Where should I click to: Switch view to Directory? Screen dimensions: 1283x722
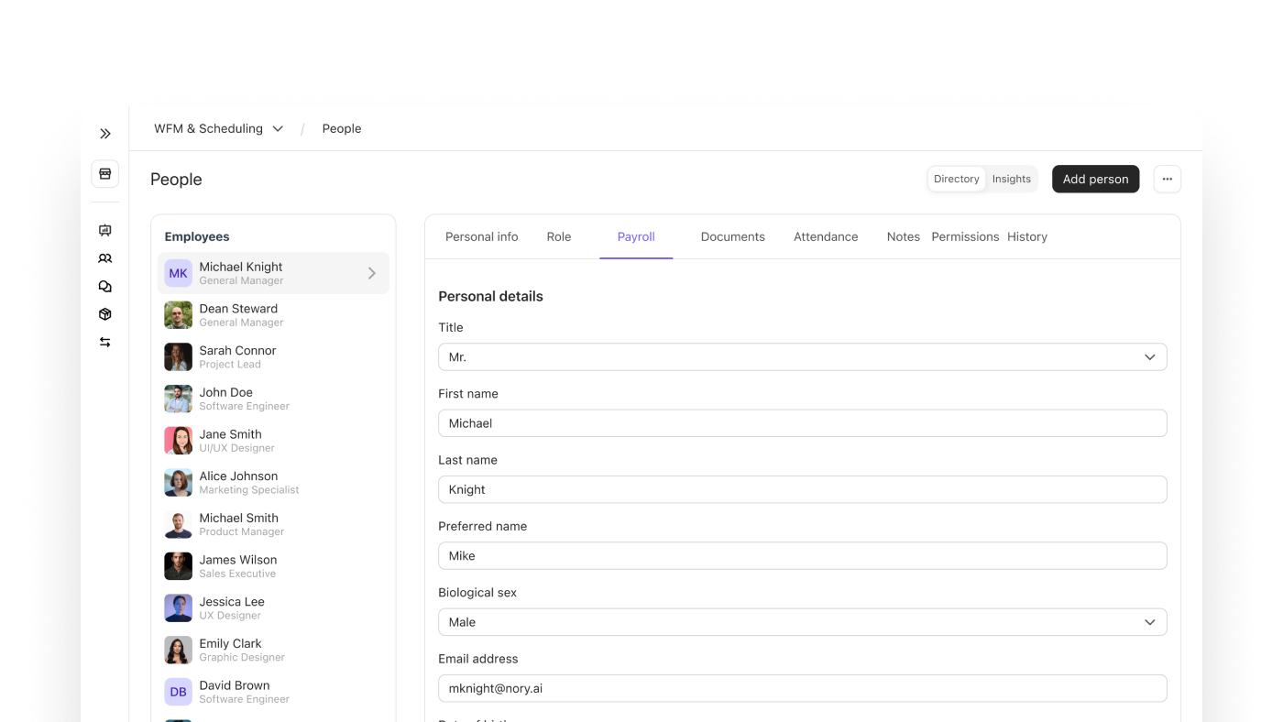[956, 180]
